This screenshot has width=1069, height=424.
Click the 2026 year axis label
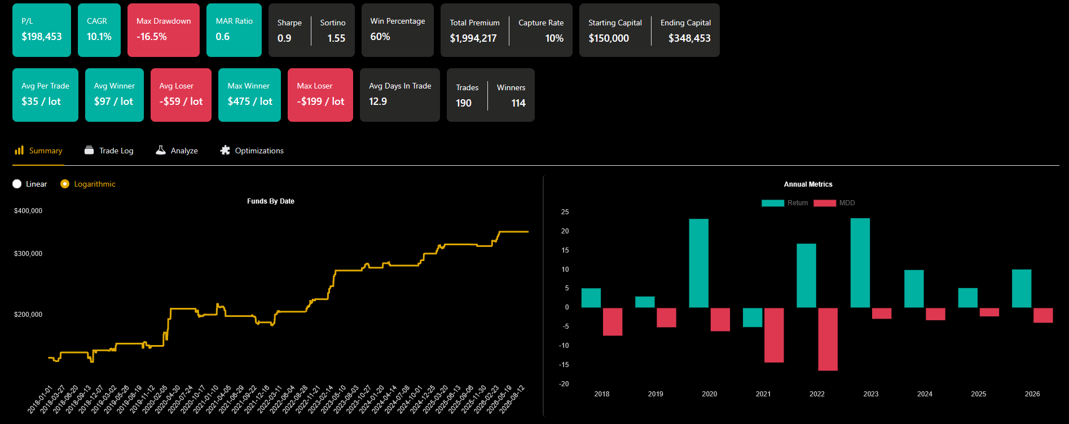(1032, 394)
